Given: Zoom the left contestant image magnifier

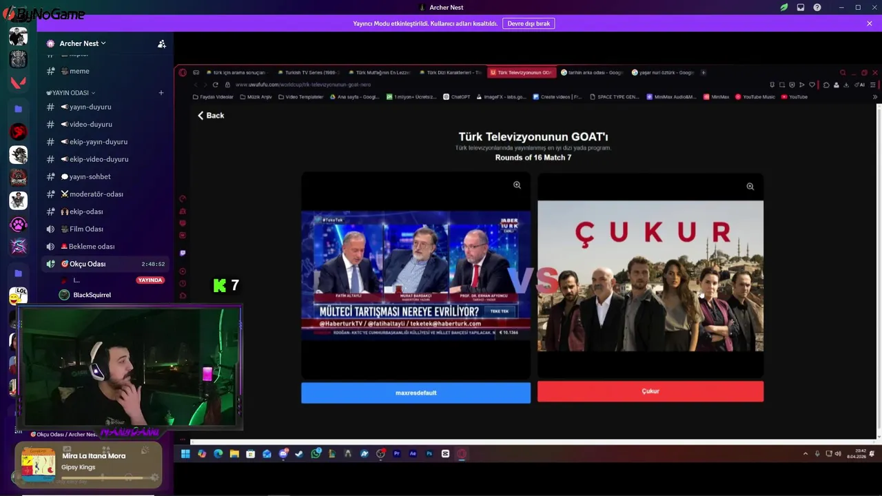Looking at the screenshot, I should 517,185.
